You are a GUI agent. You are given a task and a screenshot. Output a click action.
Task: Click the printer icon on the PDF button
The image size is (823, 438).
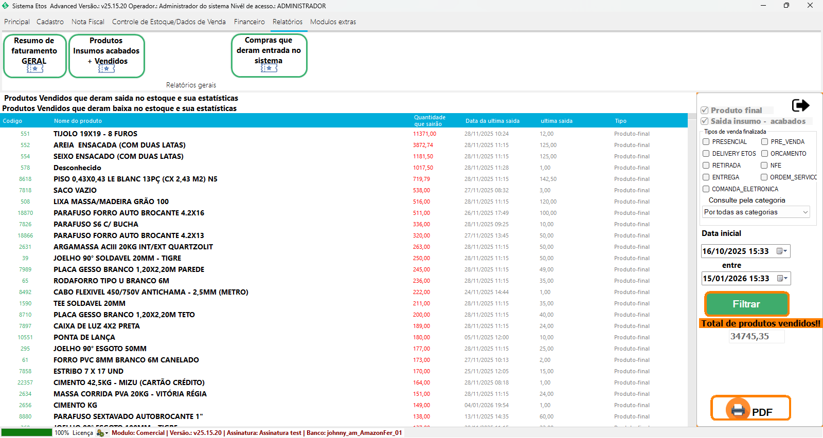click(x=738, y=410)
